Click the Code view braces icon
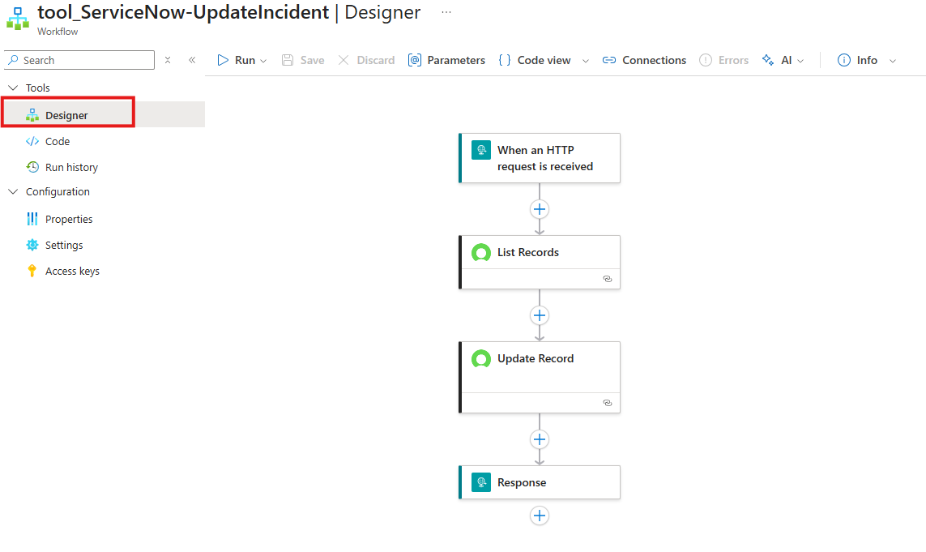Viewport: 926px width, 552px height. (506, 59)
